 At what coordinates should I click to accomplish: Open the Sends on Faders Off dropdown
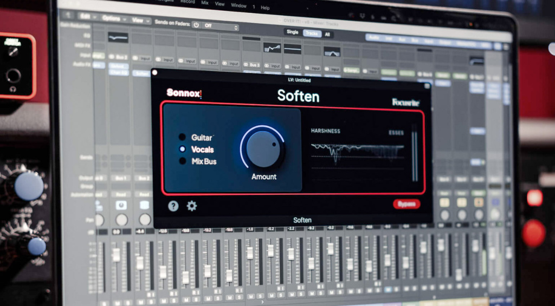click(x=220, y=26)
